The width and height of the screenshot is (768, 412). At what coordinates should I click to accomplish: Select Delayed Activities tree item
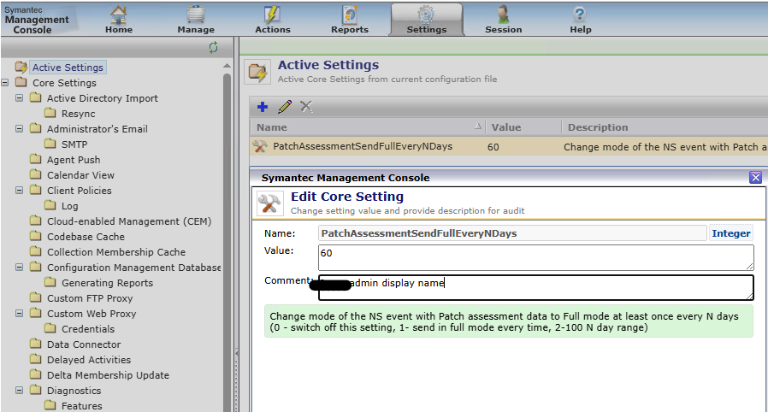click(89, 360)
